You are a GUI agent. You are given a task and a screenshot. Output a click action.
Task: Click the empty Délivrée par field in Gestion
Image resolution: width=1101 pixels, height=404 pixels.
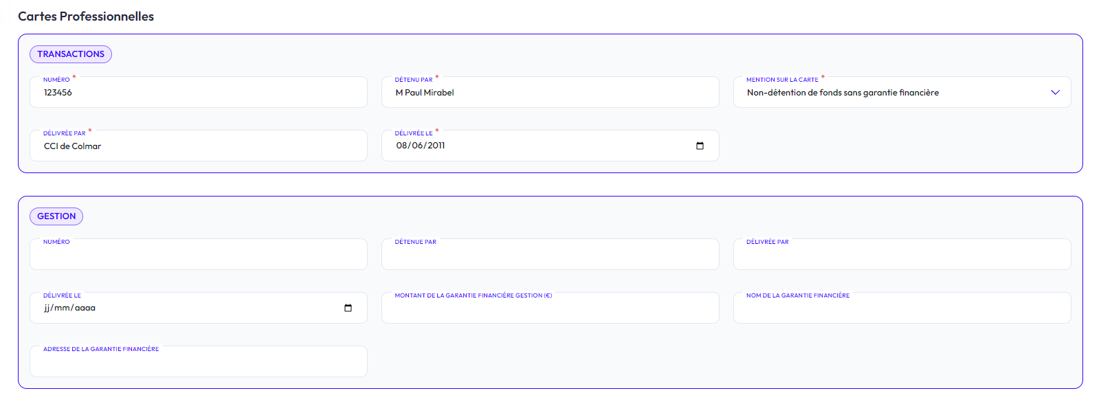[x=902, y=255]
